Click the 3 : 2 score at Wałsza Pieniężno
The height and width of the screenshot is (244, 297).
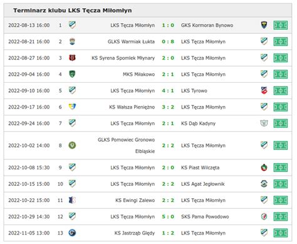pos(168,107)
